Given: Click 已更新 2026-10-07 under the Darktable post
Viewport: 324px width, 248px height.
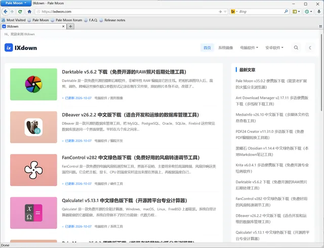Looking at the screenshot, I should coord(78,98).
